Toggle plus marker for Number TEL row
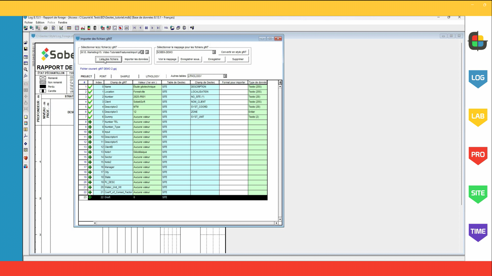The height and width of the screenshot is (276, 492). click(90, 122)
